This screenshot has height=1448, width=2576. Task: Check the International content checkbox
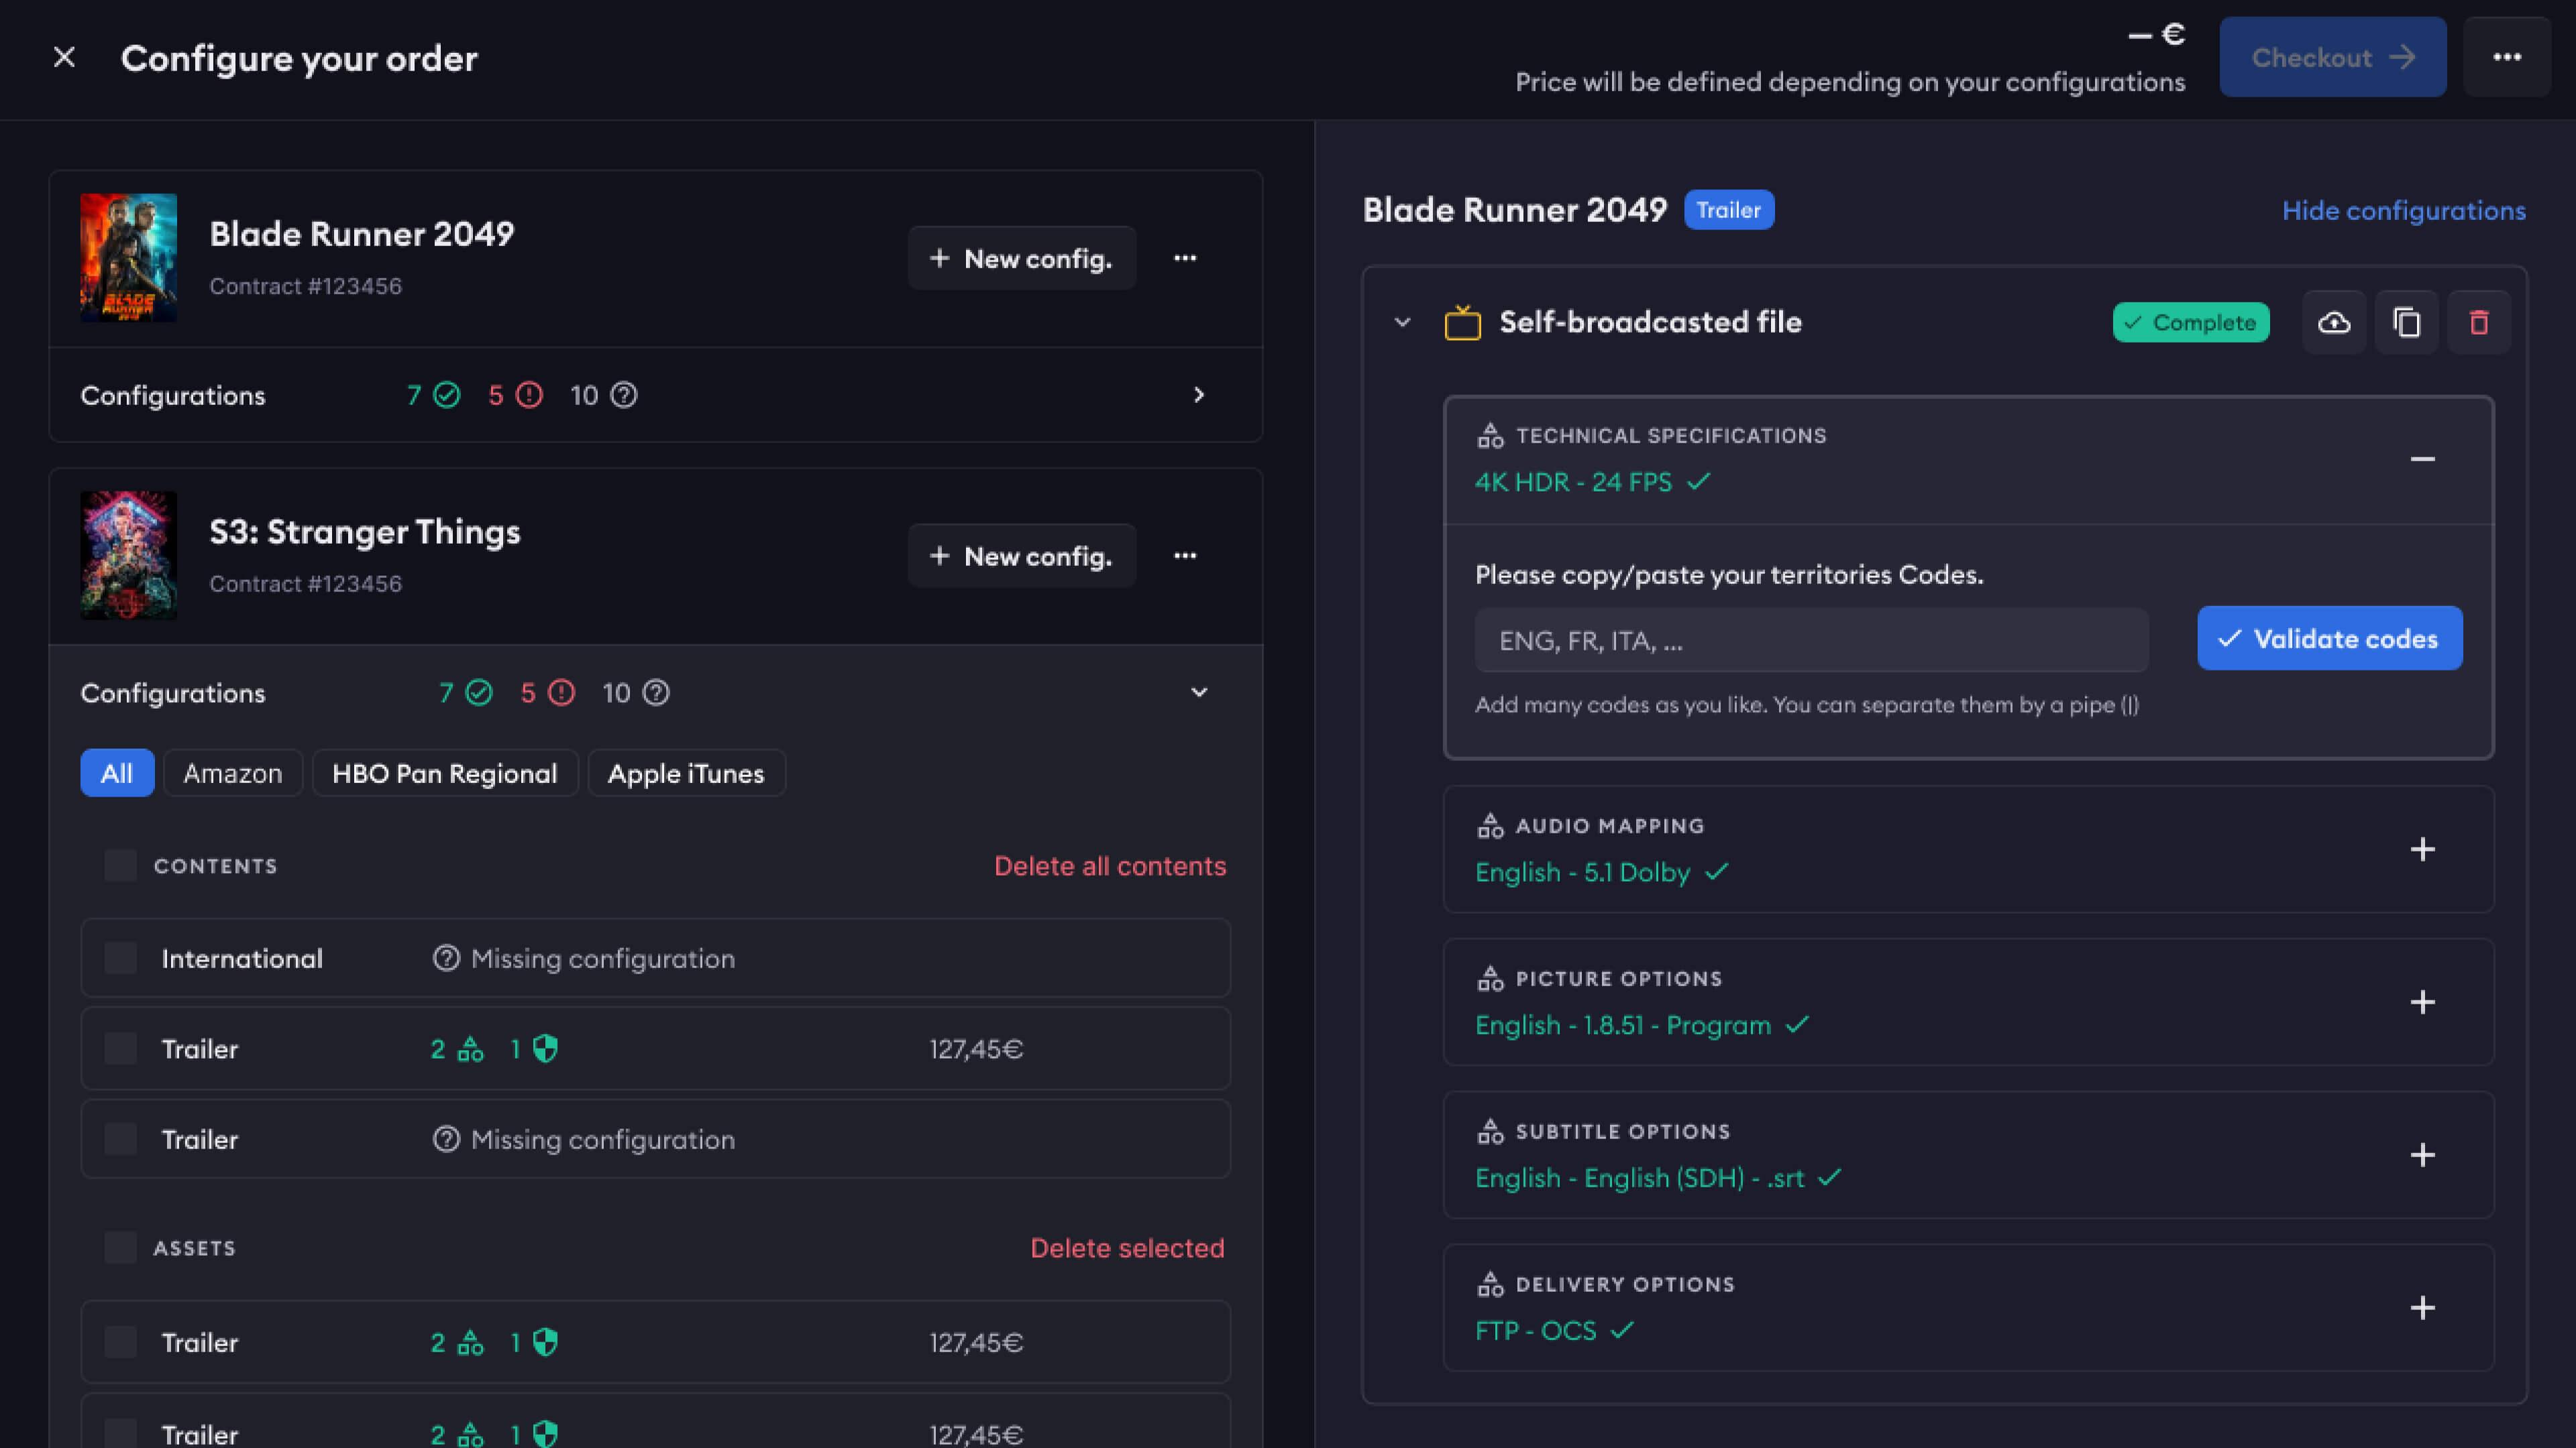(x=121, y=959)
